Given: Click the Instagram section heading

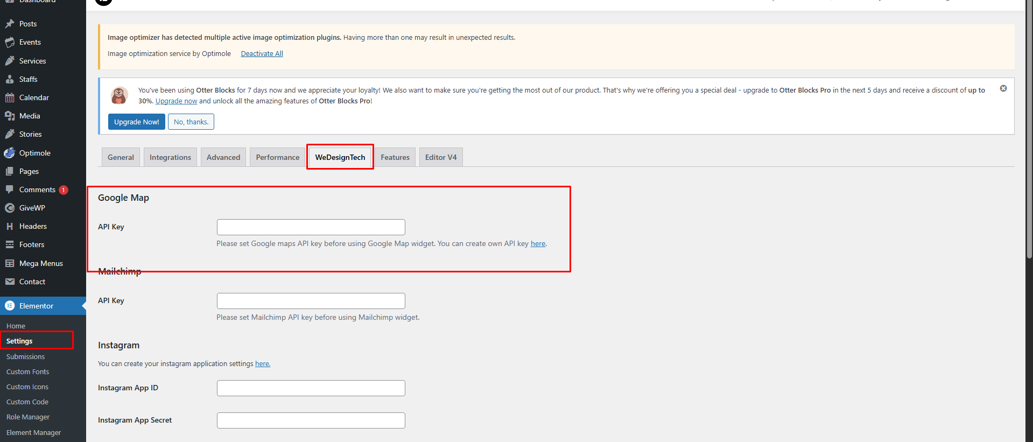Looking at the screenshot, I should (x=119, y=345).
